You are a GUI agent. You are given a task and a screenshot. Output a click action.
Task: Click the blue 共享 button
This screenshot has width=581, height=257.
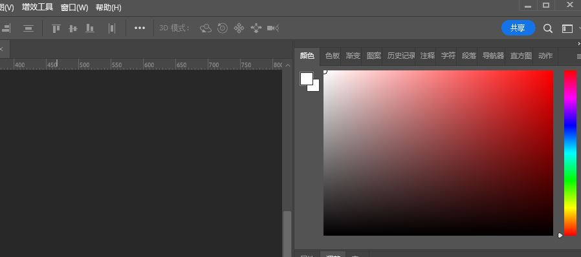pos(518,28)
